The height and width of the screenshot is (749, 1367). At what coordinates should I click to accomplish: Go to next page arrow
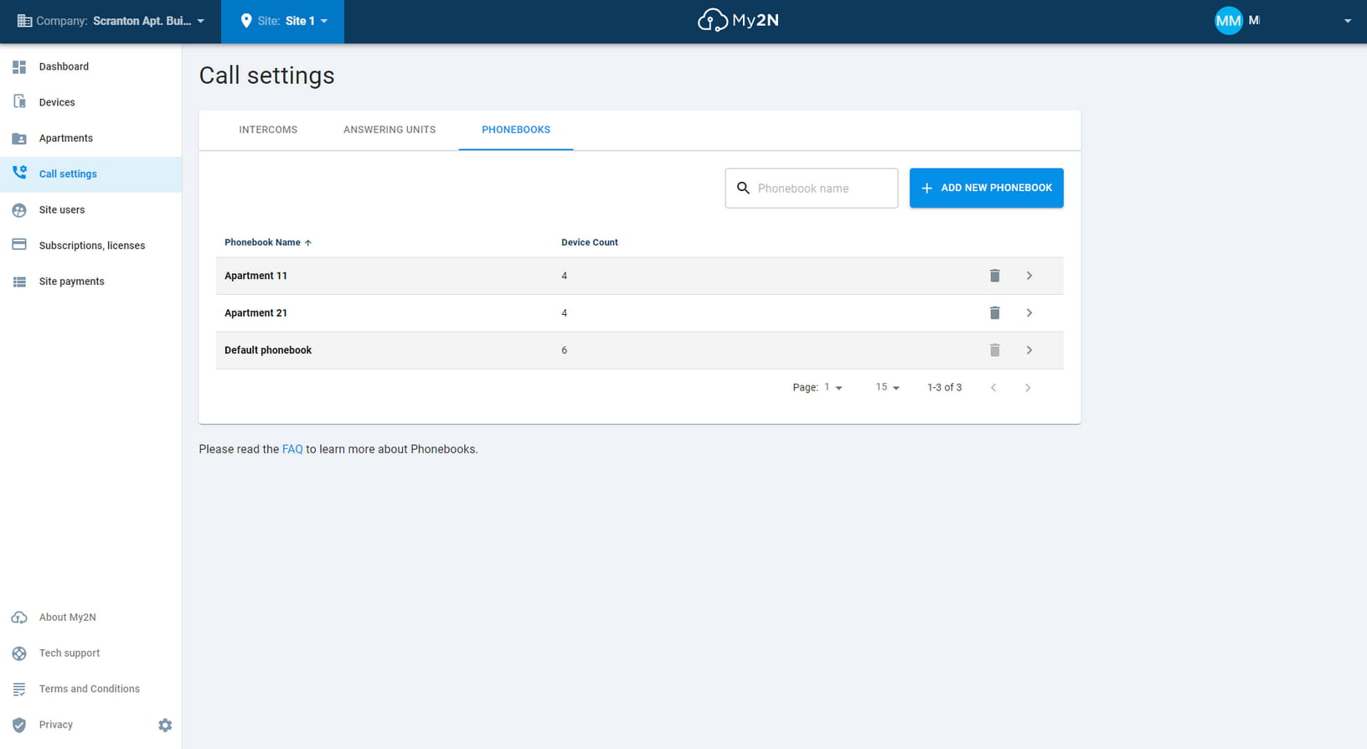coord(1028,387)
